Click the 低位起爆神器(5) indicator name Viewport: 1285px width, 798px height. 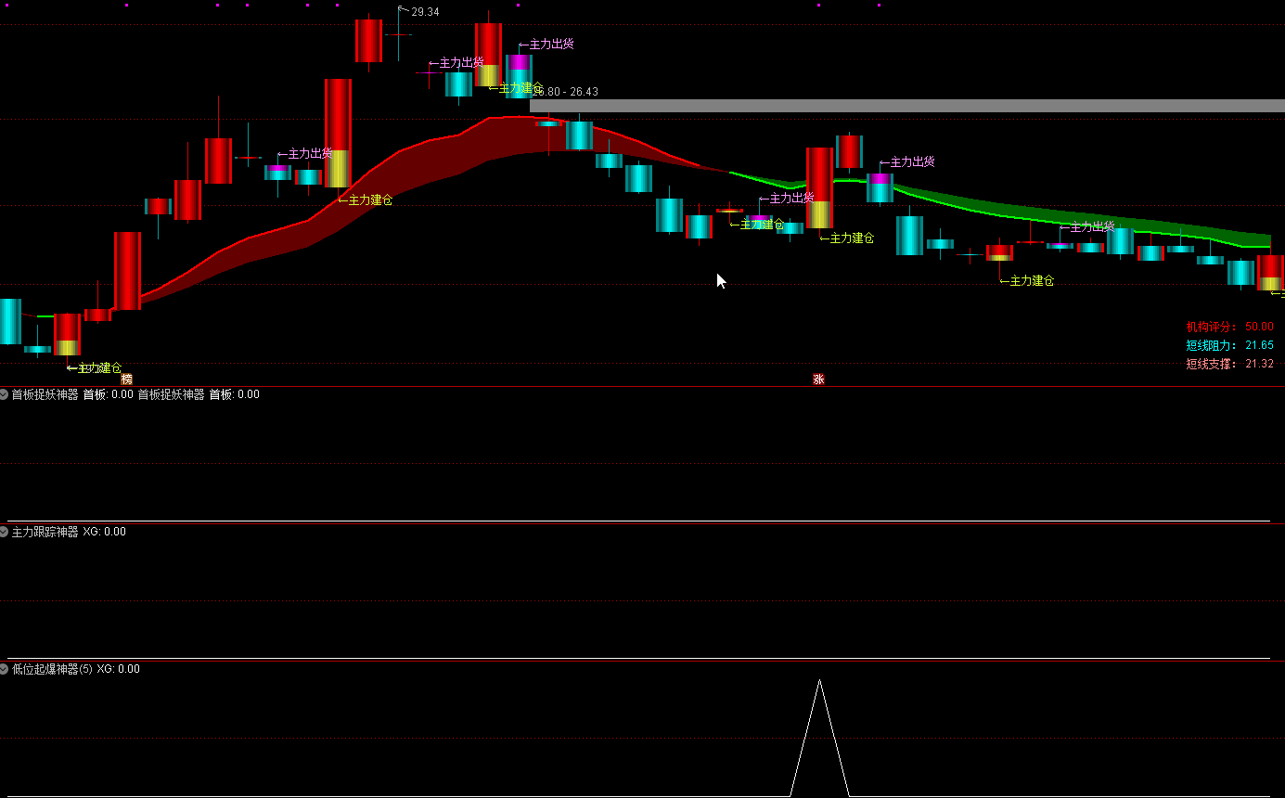(52, 669)
